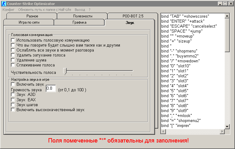This screenshot has width=235, height=149.
Task: Maximize the Counter-Strike Optimizator window
Action: click(x=225, y=4)
